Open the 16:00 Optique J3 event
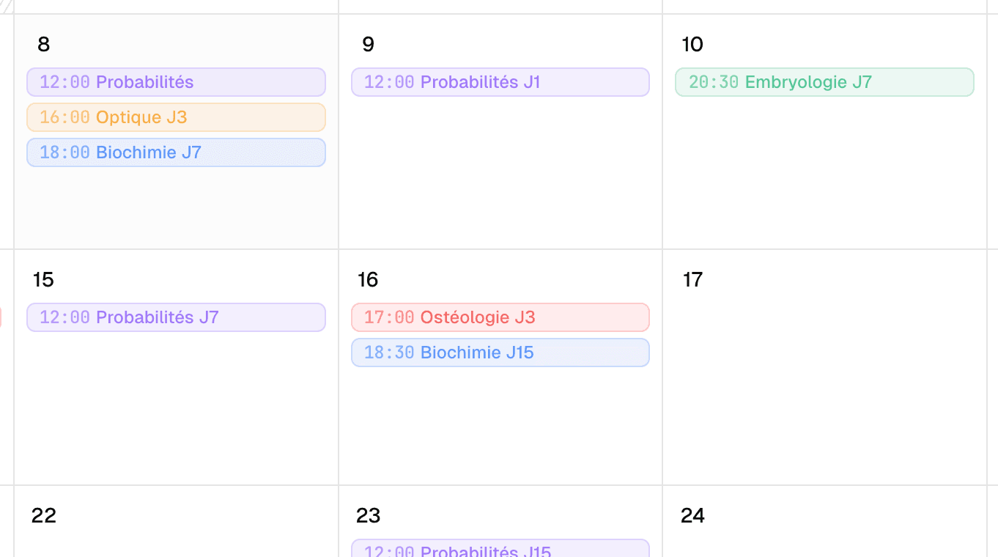 coord(176,117)
